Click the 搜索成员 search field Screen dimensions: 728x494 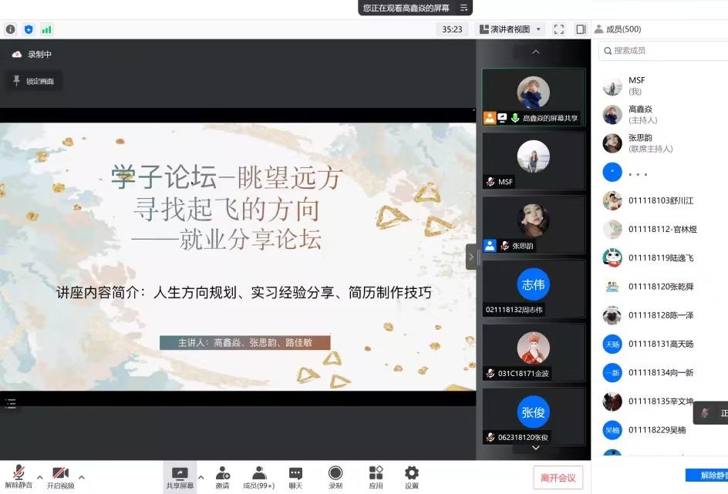click(x=663, y=50)
